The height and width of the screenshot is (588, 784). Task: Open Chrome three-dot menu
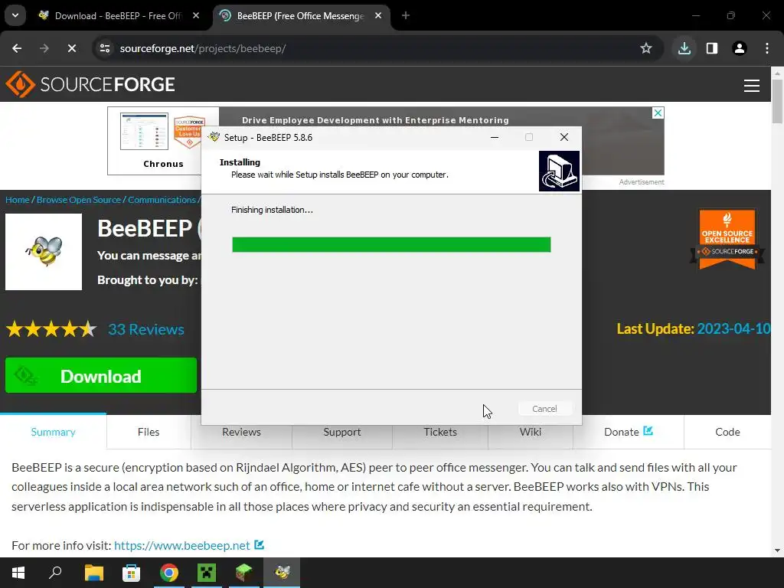767,48
